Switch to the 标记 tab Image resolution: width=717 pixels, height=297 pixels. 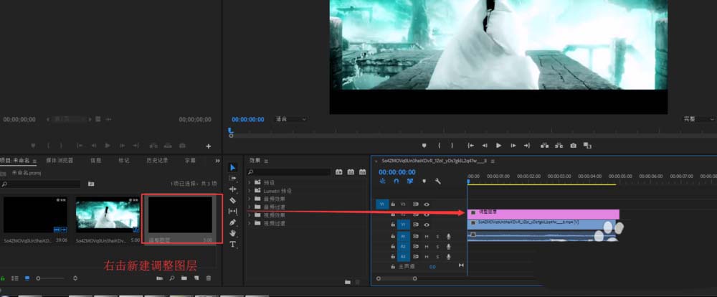[124, 161]
